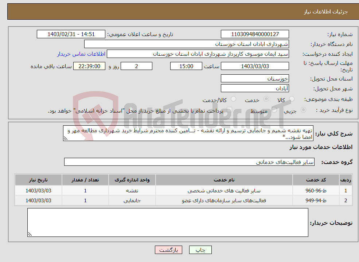Click the unit cell نقشه

[x=132, y=191]
